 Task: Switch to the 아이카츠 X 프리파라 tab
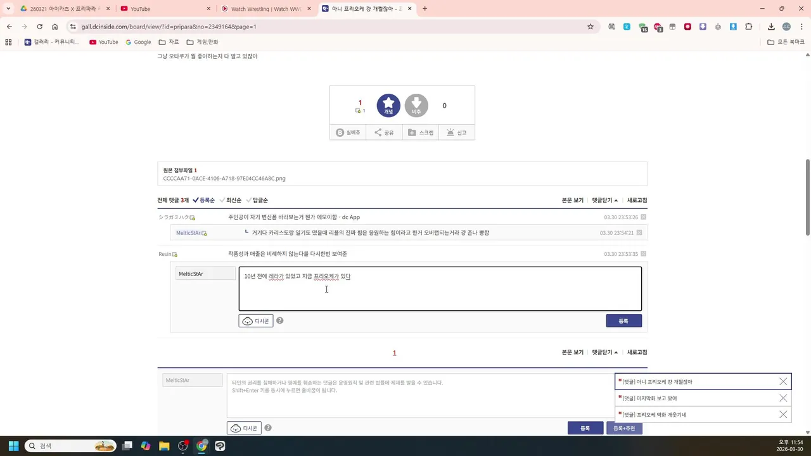coord(63,9)
